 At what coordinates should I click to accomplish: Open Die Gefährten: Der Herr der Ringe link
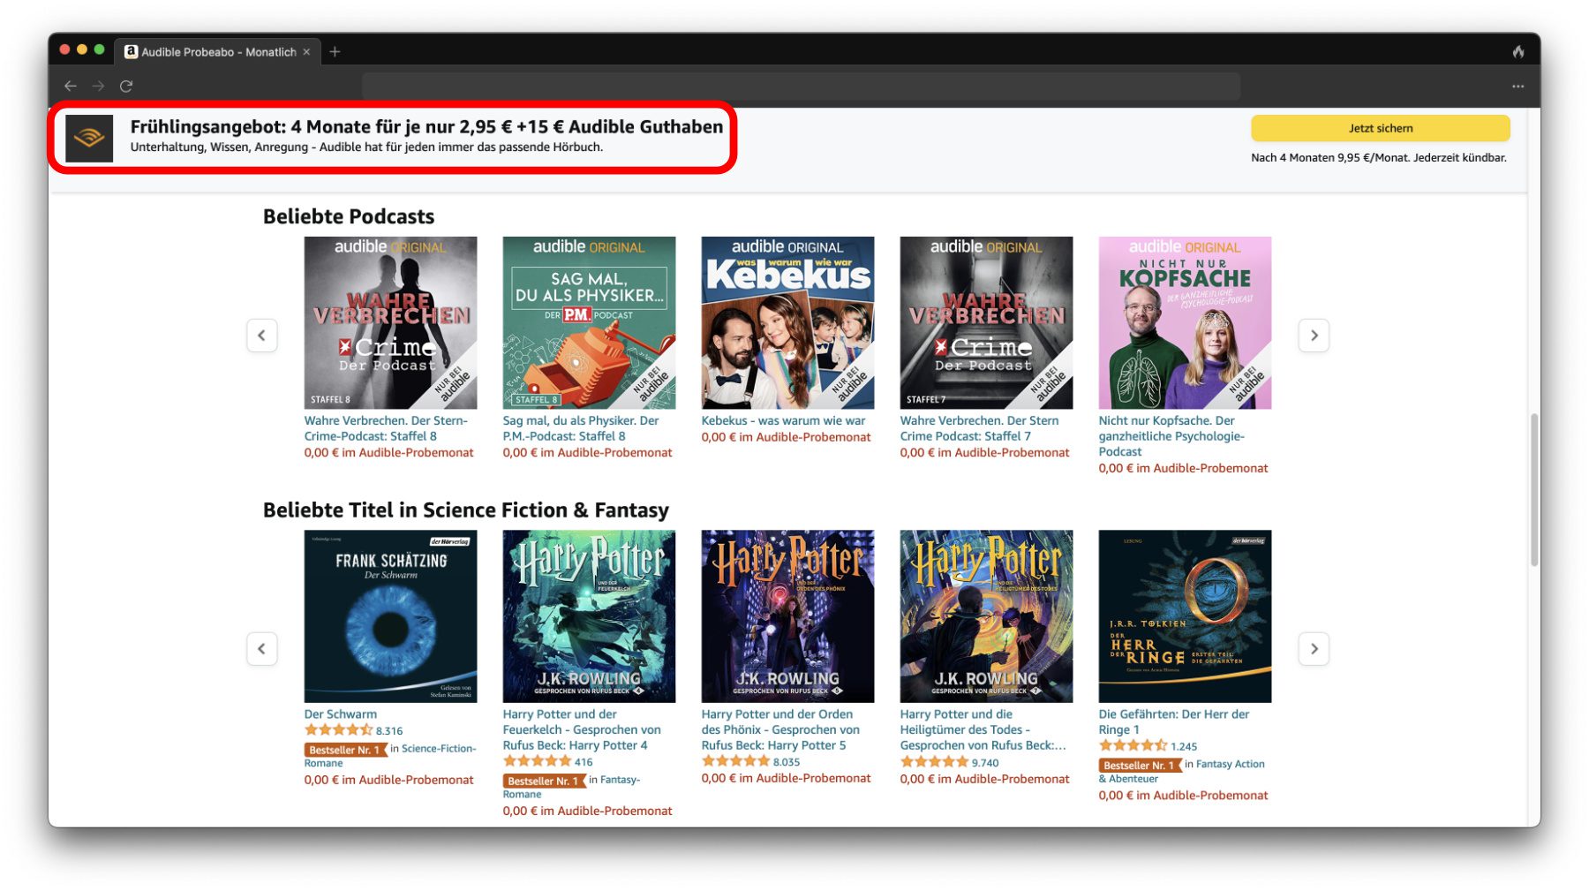[1174, 721]
